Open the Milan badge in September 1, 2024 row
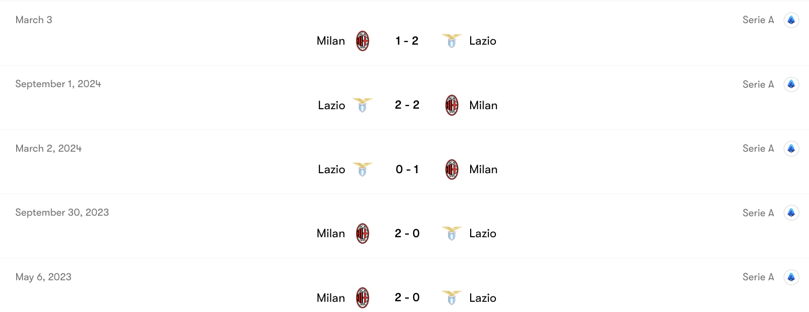This screenshot has width=809, height=312. click(452, 105)
